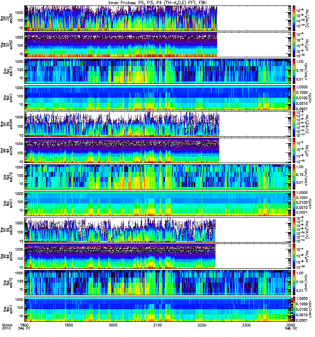
Task: Click the 'tha fff 32 edc34' y-axis label
Action: pos(6,19)
